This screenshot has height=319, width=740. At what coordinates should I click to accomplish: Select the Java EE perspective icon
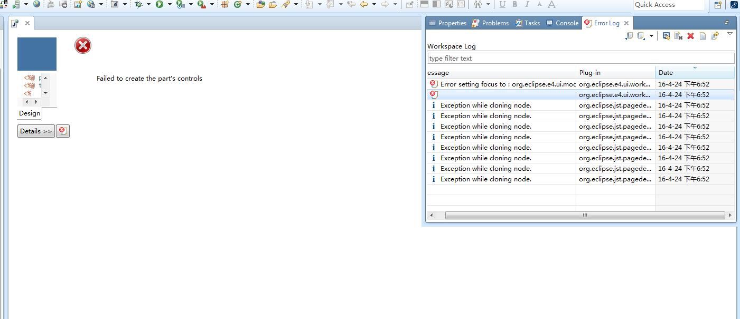click(735, 5)
